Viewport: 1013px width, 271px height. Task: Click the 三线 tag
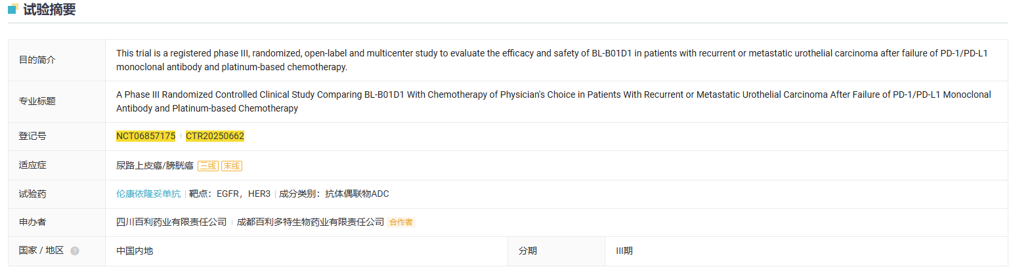(208, 166)
